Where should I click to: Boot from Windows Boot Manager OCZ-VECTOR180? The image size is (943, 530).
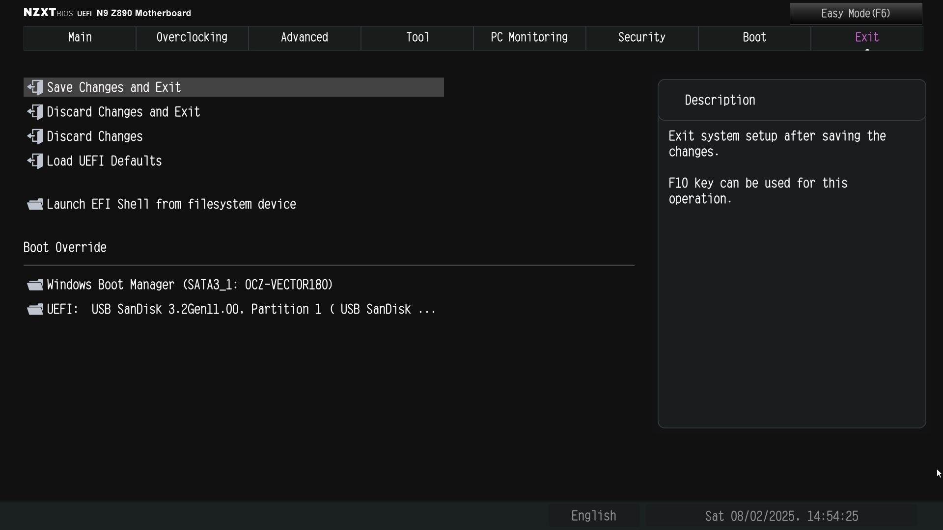pyautogui.click(x=234, y=285)
